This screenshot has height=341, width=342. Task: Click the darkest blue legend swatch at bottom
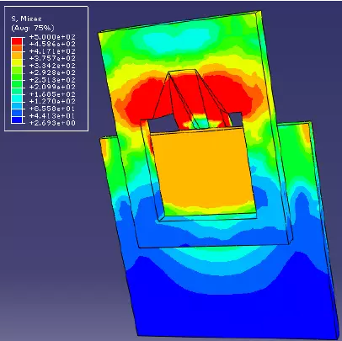(x=17, y=120)
